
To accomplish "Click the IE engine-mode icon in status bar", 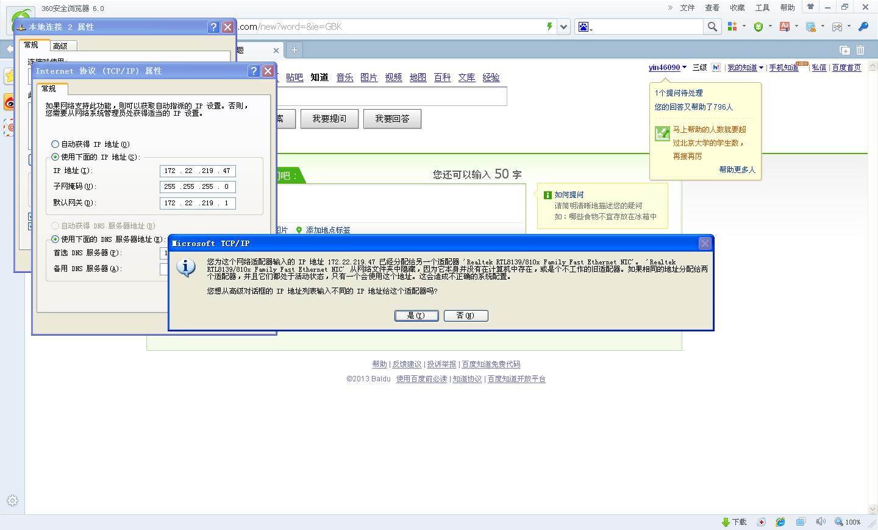I will click(x=780, y=522).
